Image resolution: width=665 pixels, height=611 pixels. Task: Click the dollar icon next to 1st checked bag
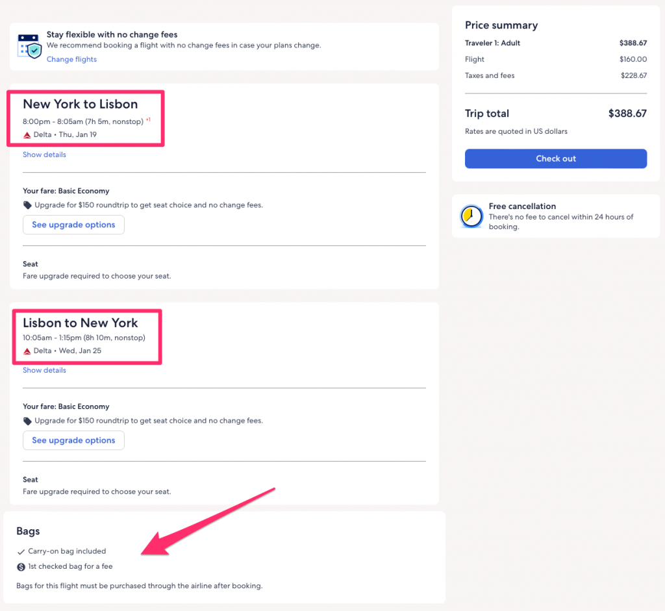[x=21, y=567]
